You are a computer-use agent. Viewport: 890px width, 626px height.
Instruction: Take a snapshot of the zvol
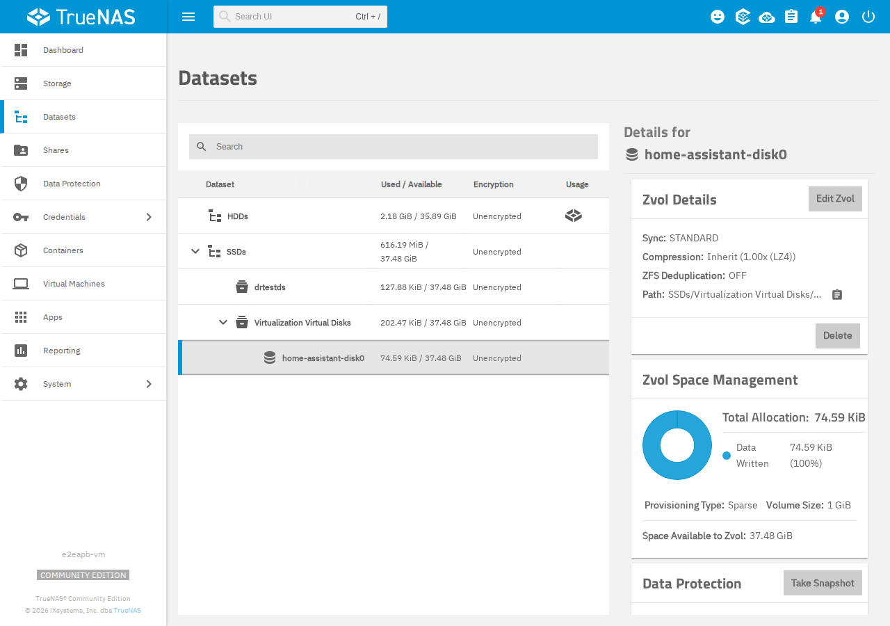pyautogui.click(x=823, y=583)
